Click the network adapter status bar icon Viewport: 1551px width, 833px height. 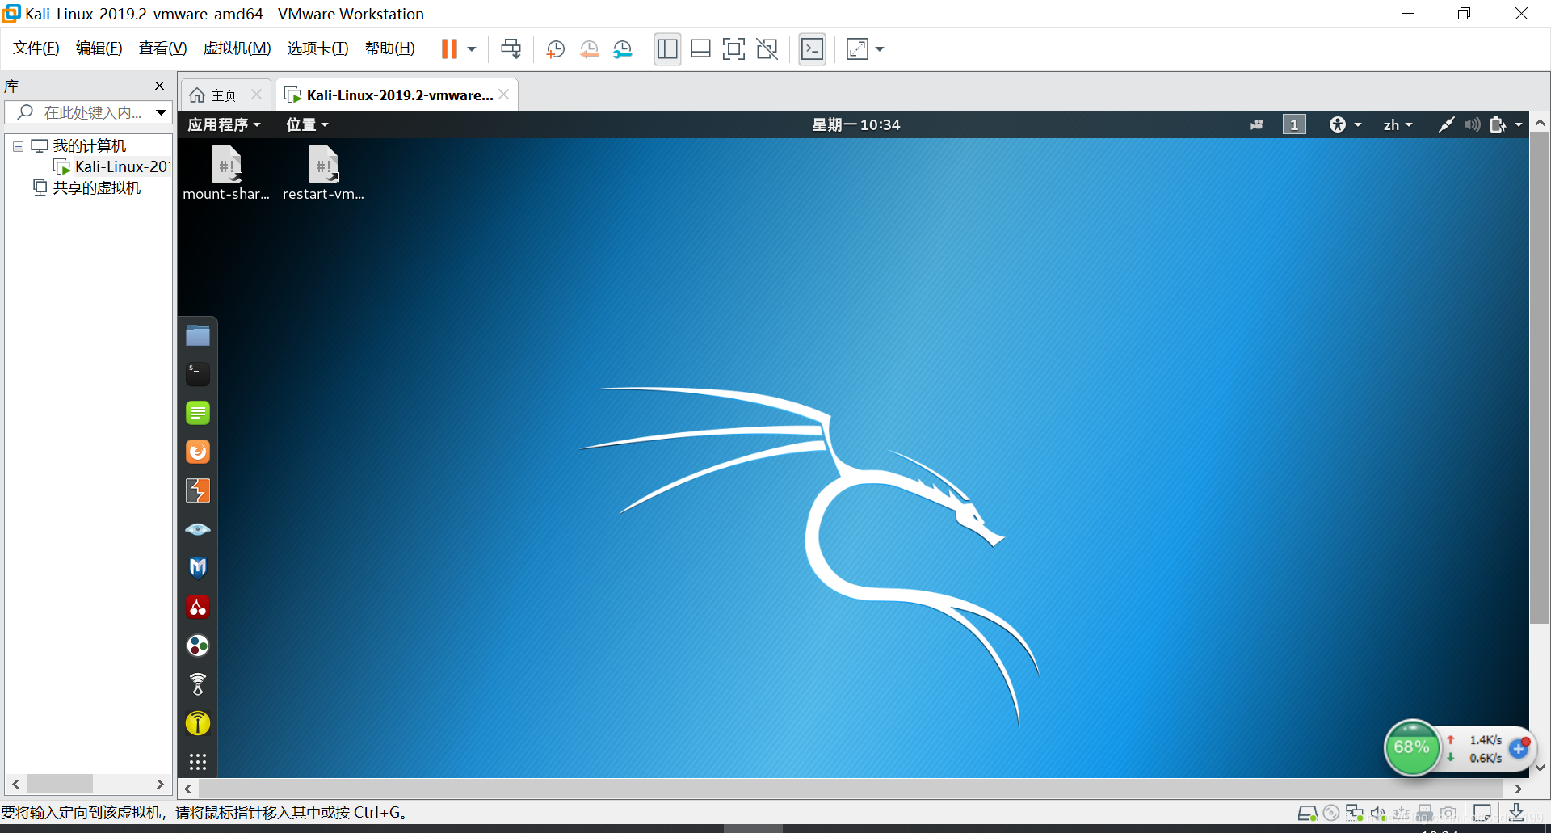point(1355,814)
